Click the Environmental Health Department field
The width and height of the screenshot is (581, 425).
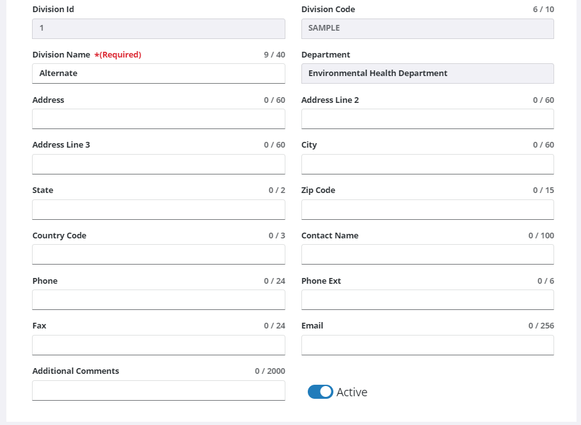click(427, 73)
